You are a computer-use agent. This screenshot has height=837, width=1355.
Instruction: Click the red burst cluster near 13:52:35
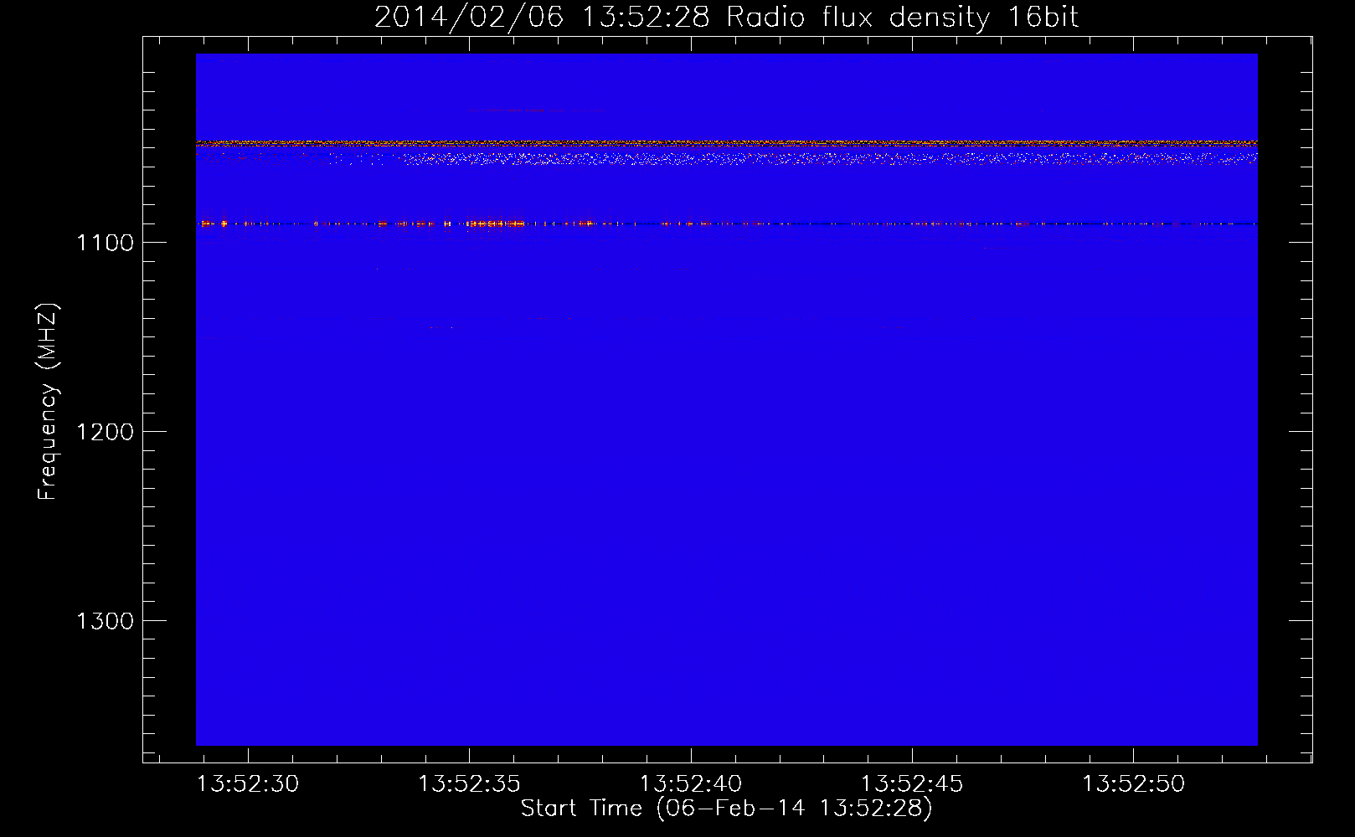(x=496, y=223)
